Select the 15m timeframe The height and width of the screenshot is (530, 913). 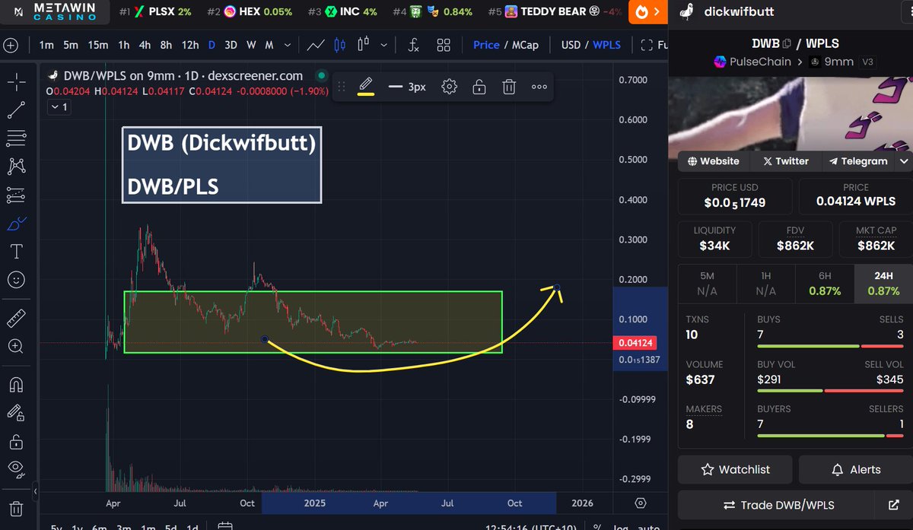[97, 45]
